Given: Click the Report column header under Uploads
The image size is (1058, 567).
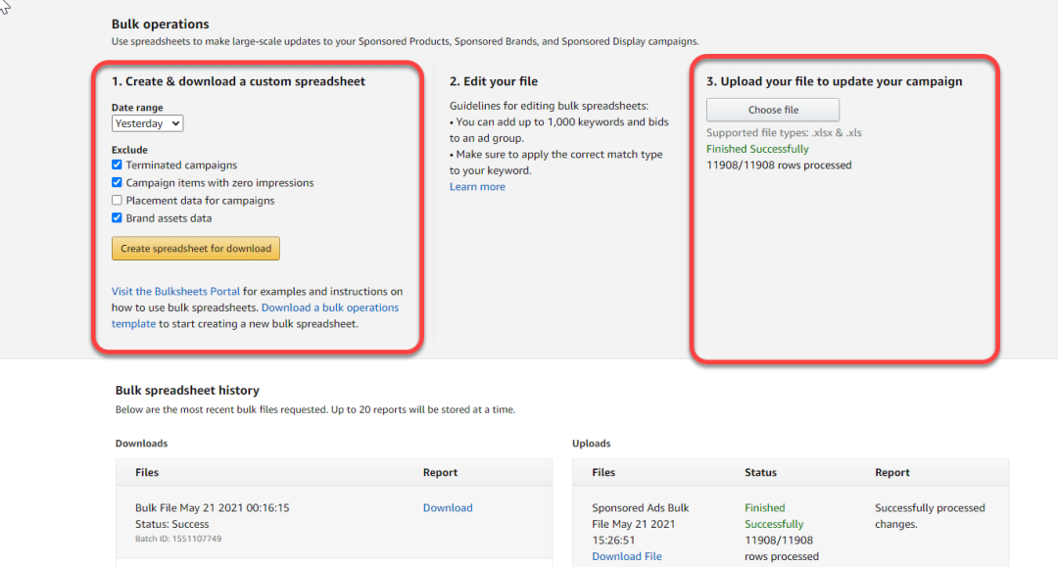Looking at the screenshot, I should point(891,472).
